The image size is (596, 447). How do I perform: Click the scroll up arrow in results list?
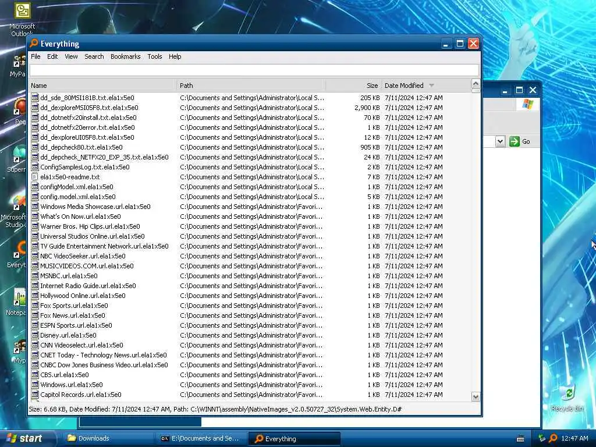[x=476, y=84]
